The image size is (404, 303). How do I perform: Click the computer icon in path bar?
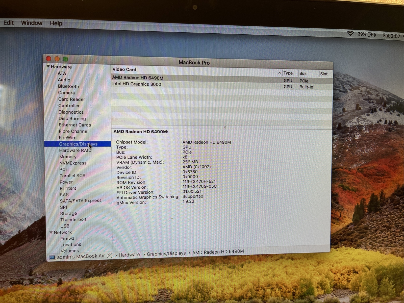point(52,258)
